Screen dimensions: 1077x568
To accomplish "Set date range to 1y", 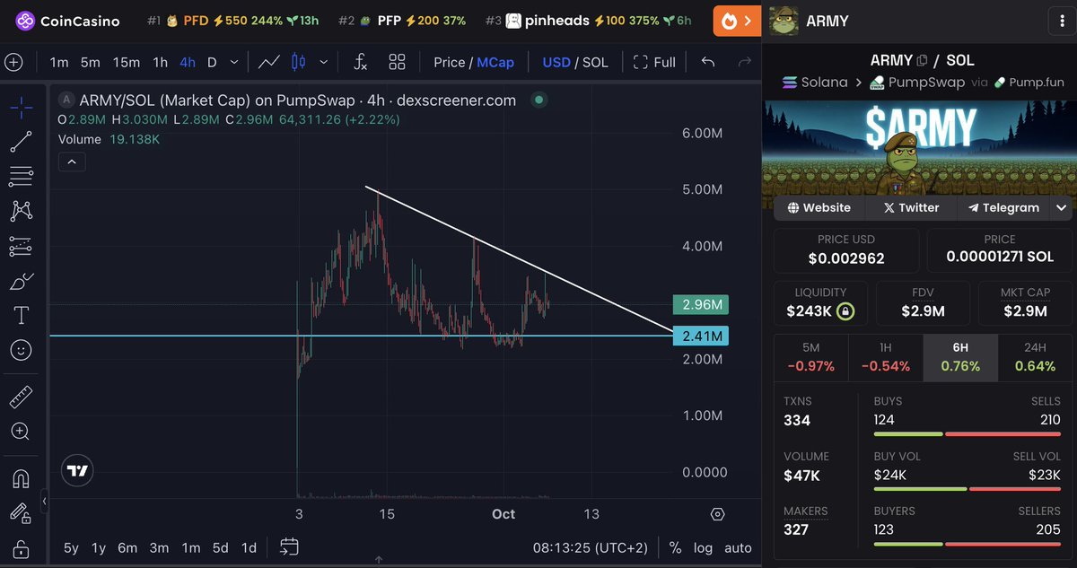I will [99, 547].
